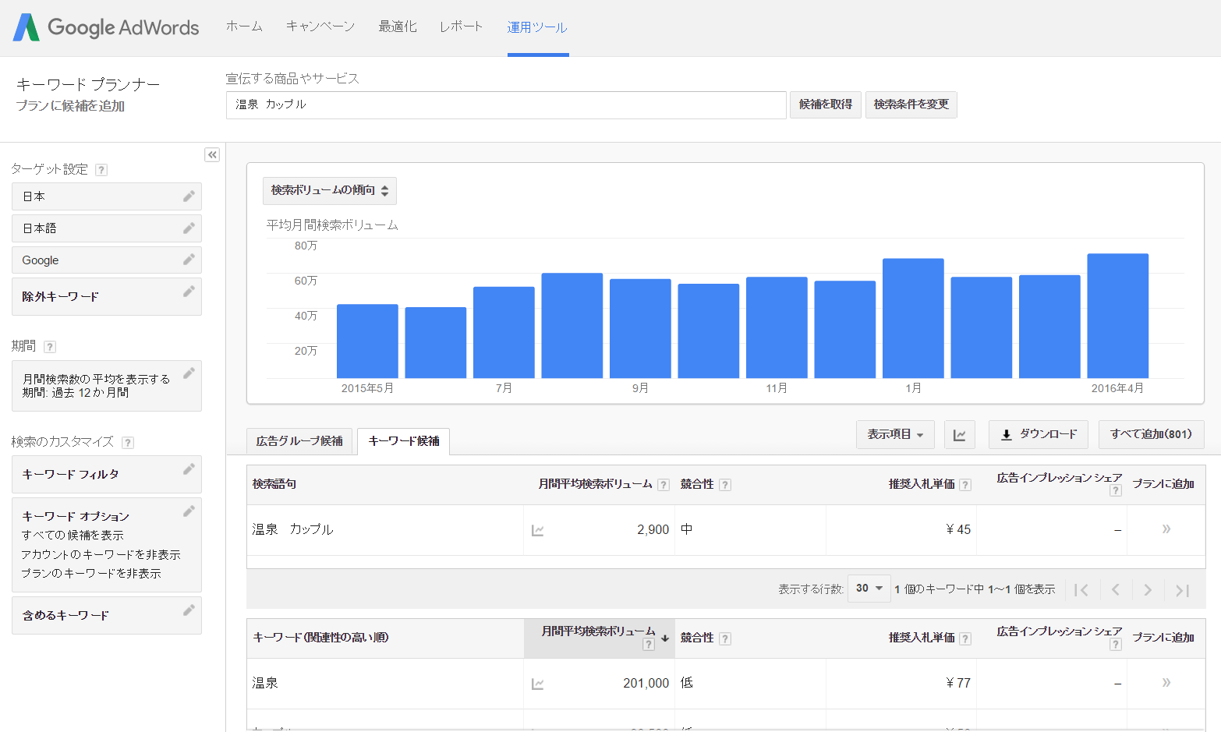The height and width of the screenshot is (732, 1221).
Task: Add 温泉 カップル to plan
Action: point(1166,529)
